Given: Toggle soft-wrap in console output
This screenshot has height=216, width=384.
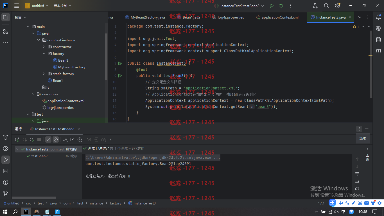Looking at the screenshot, I should (357, 174).
